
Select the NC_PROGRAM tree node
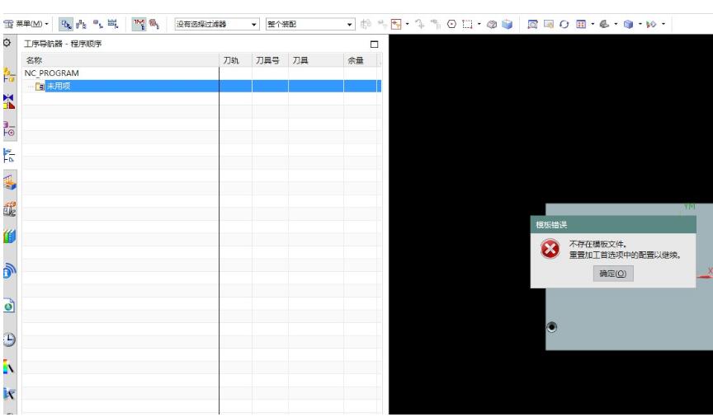pos(52,73)
